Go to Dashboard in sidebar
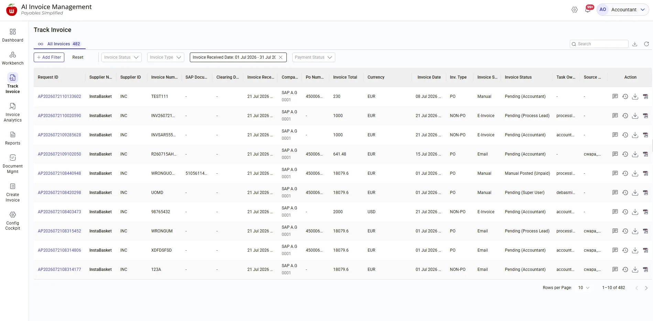This screenshot has width=653, height=321. coord(13,35)
